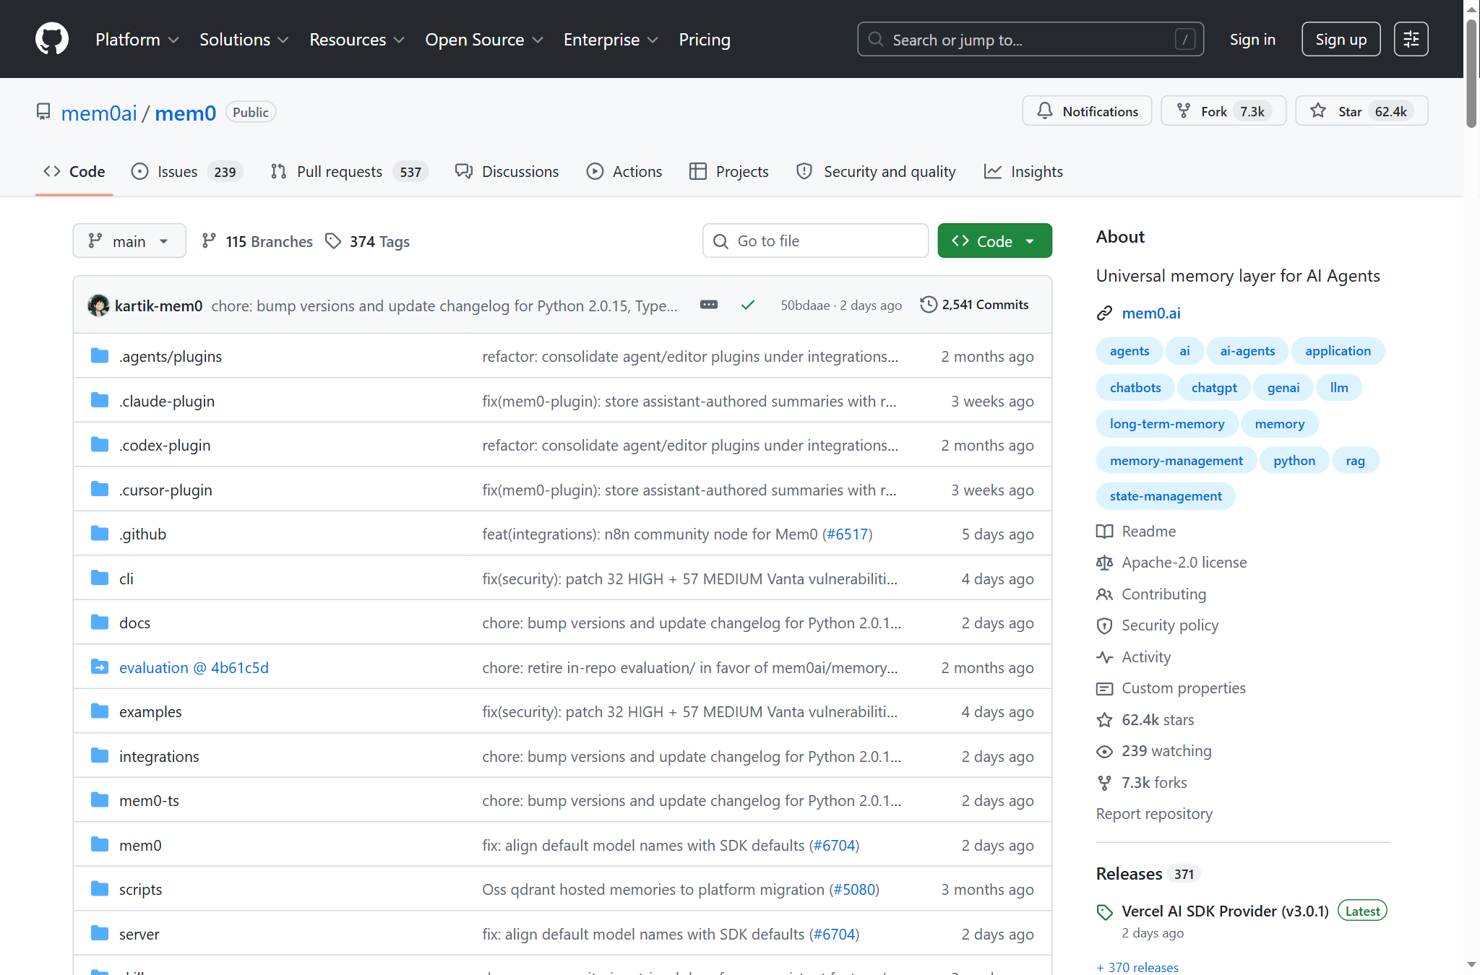Expand the commit message ellipsis button

[x=709, y=305]
